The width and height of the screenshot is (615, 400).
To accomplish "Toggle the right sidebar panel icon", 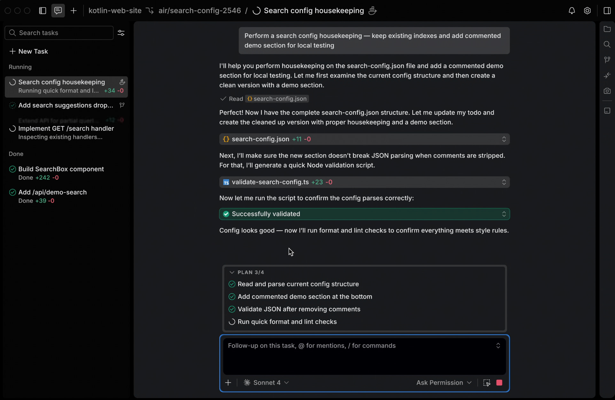I will [x=607, y=11].
